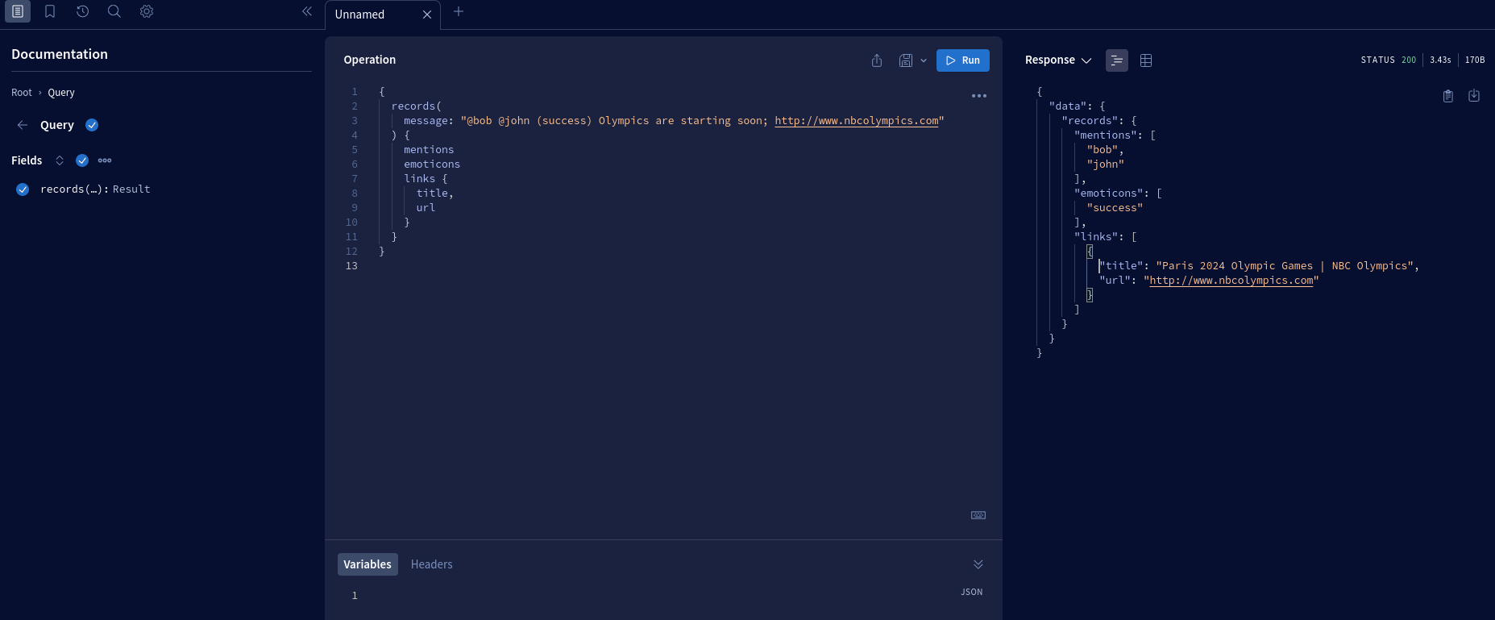Switch response to table view

(x=1146, y=60)
